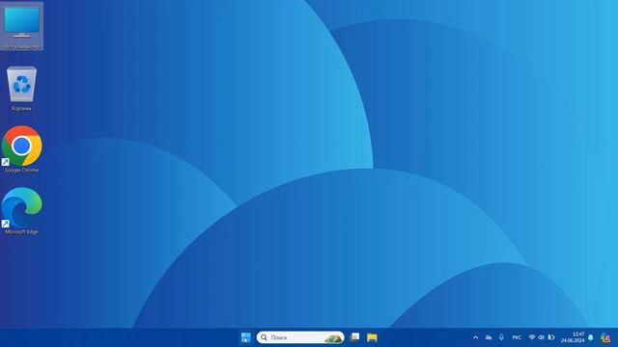
Task: Switch input language via РУС indicator
Action: [517, 337]
